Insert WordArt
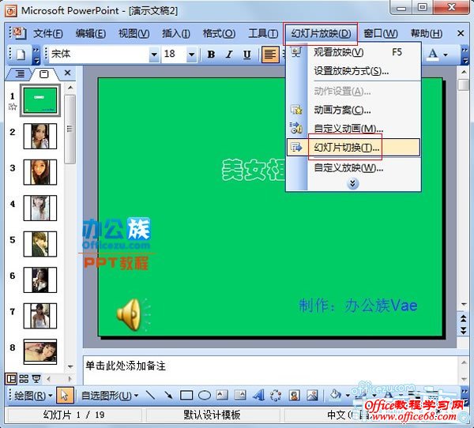This screenshot has width=474, height=428. [x=258, y=395]
